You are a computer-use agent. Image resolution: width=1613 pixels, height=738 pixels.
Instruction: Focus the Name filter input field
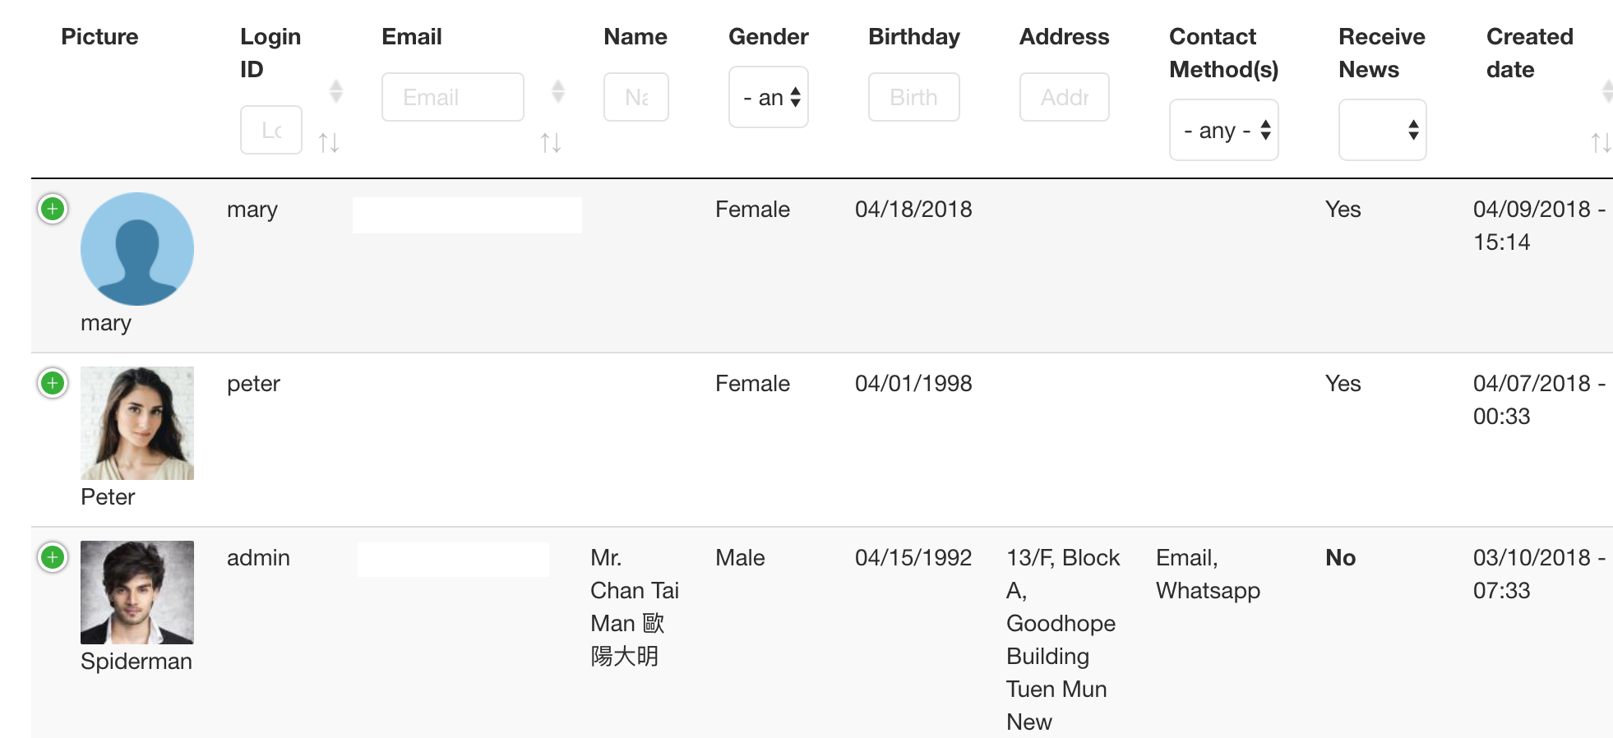tap(636, 97)
